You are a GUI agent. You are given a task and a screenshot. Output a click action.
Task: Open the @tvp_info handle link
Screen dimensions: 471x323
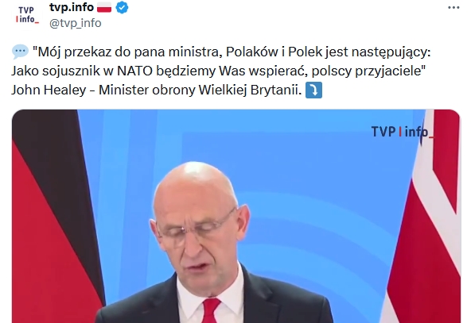click(75, 23)
